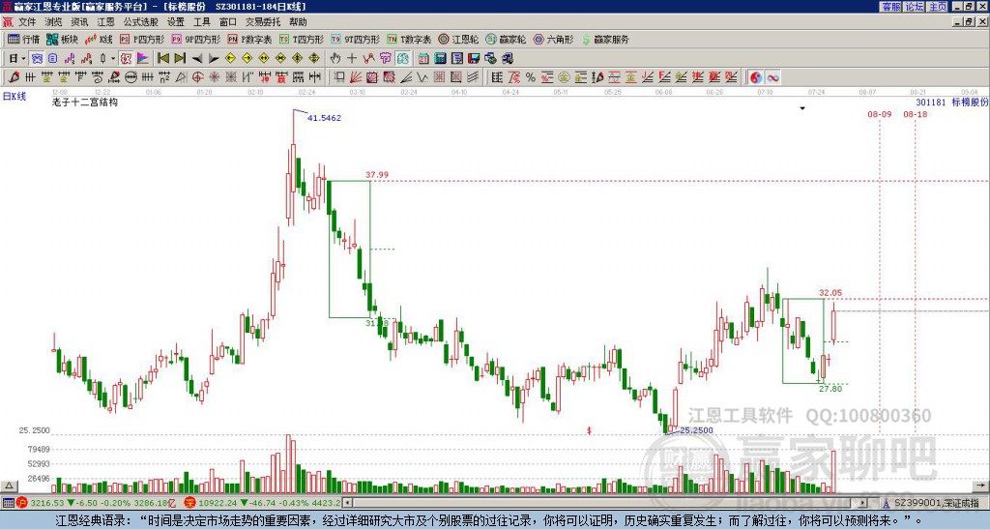Click the black right arrow icon
The width and height of the screenshot is (990, 530).
[214, 59]
